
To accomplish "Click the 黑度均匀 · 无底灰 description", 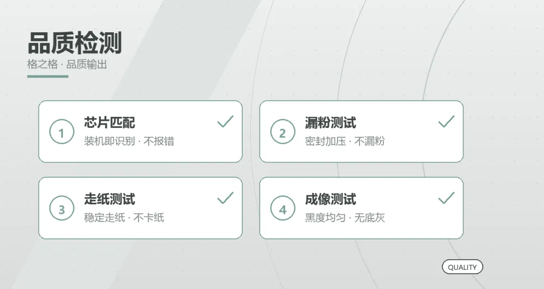I will point(345,218).
